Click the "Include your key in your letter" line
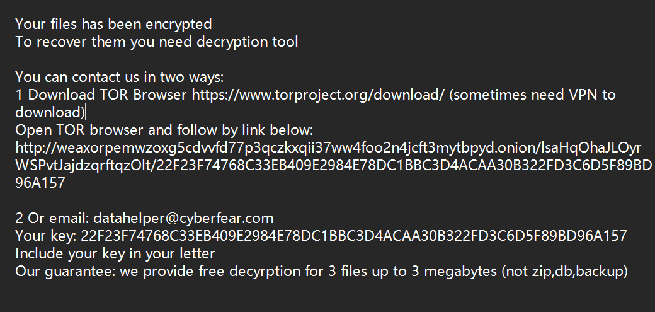 115,254
